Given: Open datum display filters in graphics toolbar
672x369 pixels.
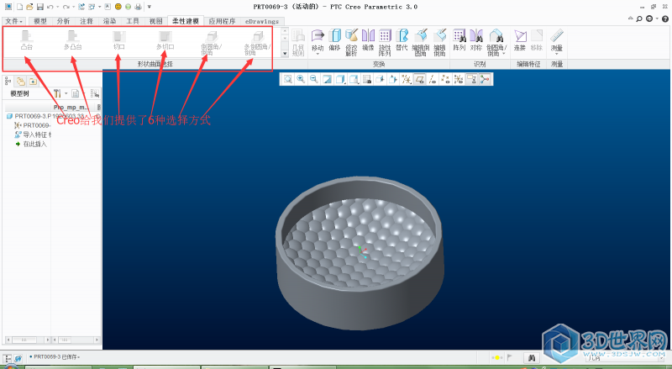Looking at the screenshot, I should click(x=407, y=79).
